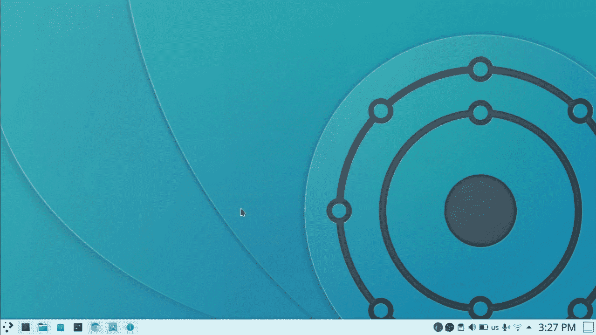
Task: Click the round clock tray icon
Action: tap(438, 328)
